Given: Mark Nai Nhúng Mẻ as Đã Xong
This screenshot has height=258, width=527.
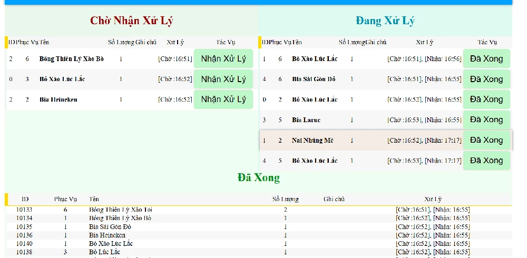Looking at the screenshot, I should 486,140.
